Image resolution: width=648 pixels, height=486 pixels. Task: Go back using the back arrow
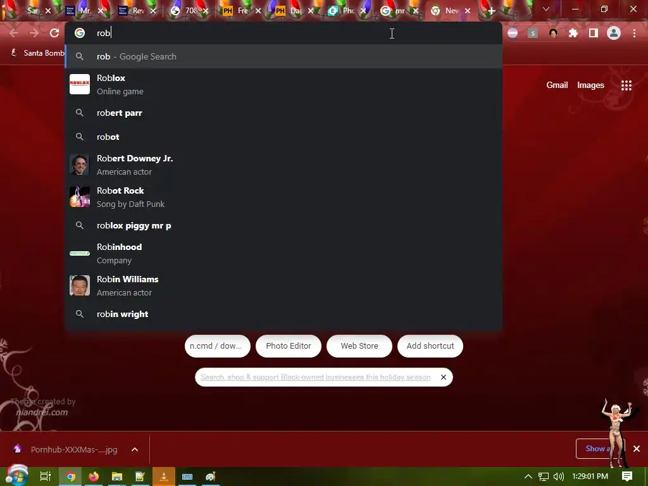tap(14, 33)
